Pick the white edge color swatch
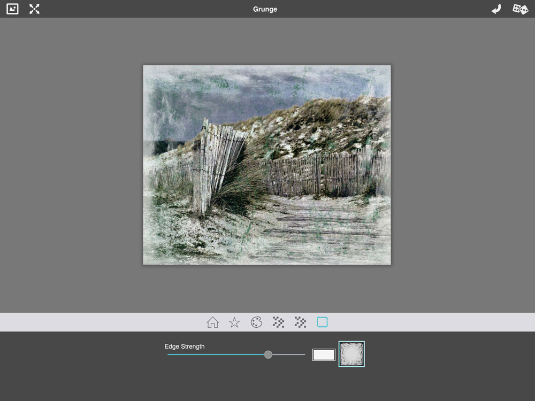The width and height of the screenshot is (535, 401). [x=324, y=354]
